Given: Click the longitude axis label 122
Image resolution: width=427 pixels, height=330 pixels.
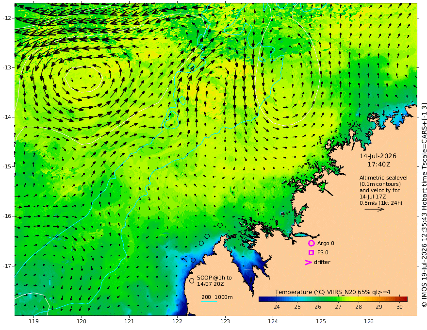Looking at the screenshot, I should (177, 321).
